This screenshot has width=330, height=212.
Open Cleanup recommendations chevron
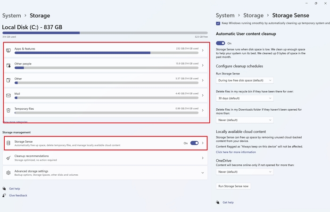click(203, 158)
